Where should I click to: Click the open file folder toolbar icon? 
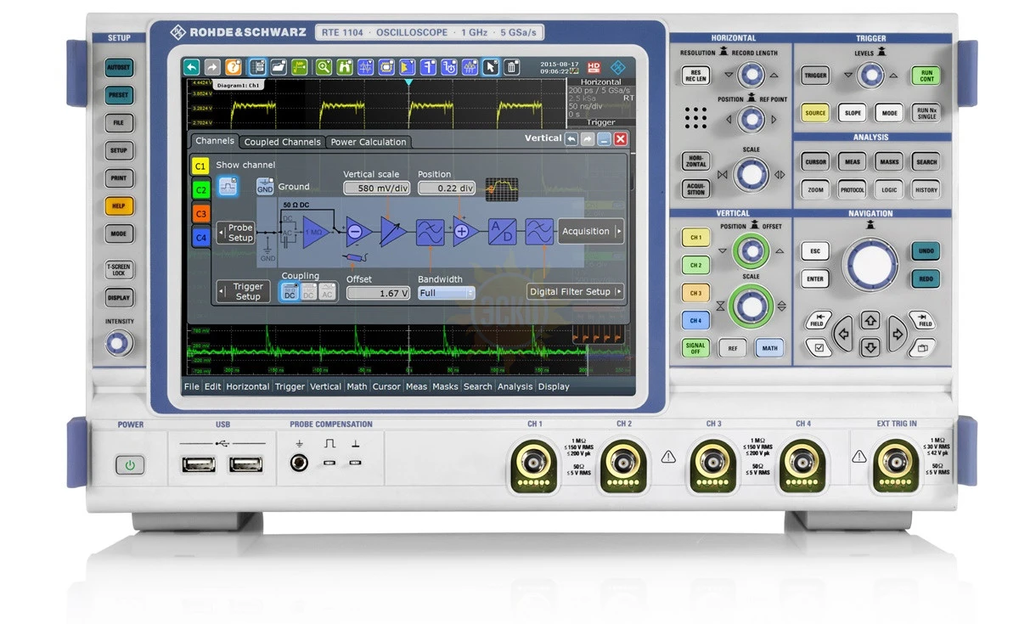coord(279,67)
